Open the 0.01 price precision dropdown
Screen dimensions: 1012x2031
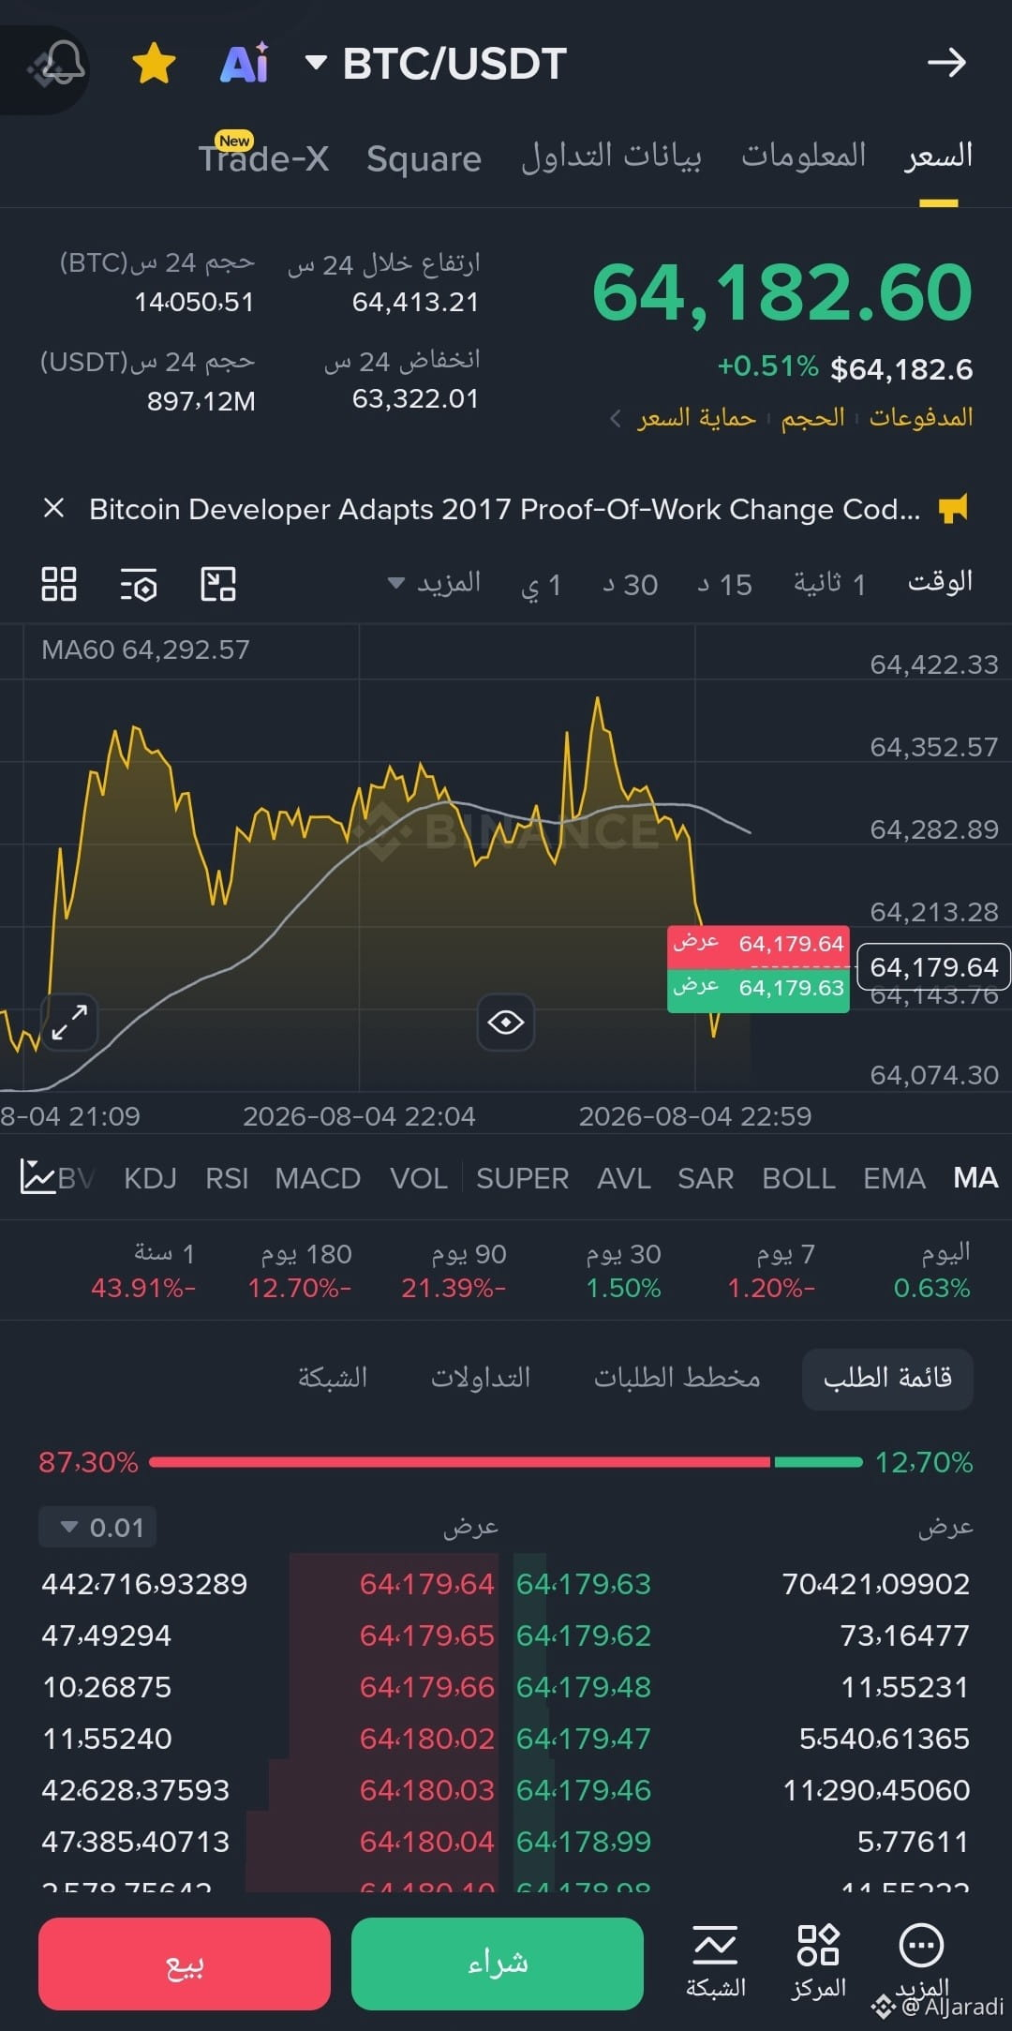pos(97,1527)
